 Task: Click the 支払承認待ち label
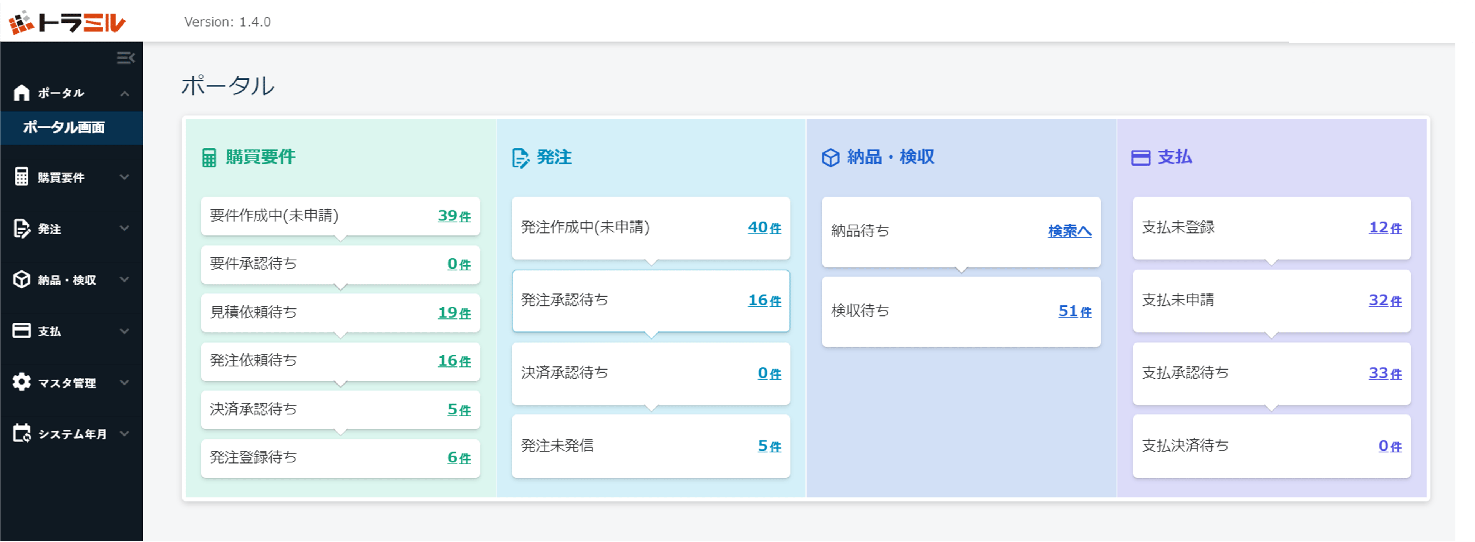click(1185, 373)
